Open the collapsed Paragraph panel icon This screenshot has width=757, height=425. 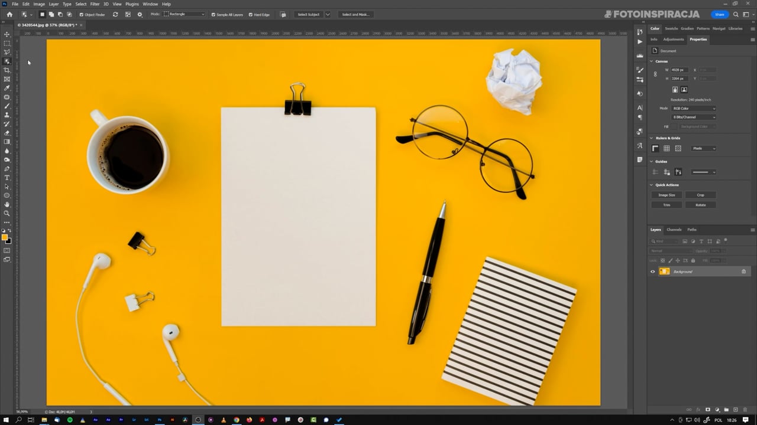[x=640, y=117]
